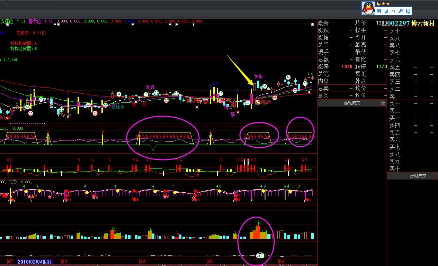This screenshot has width=438, height=266.
Task: Click the yellow arrow annotation on chart
Action: pos(240,70)
